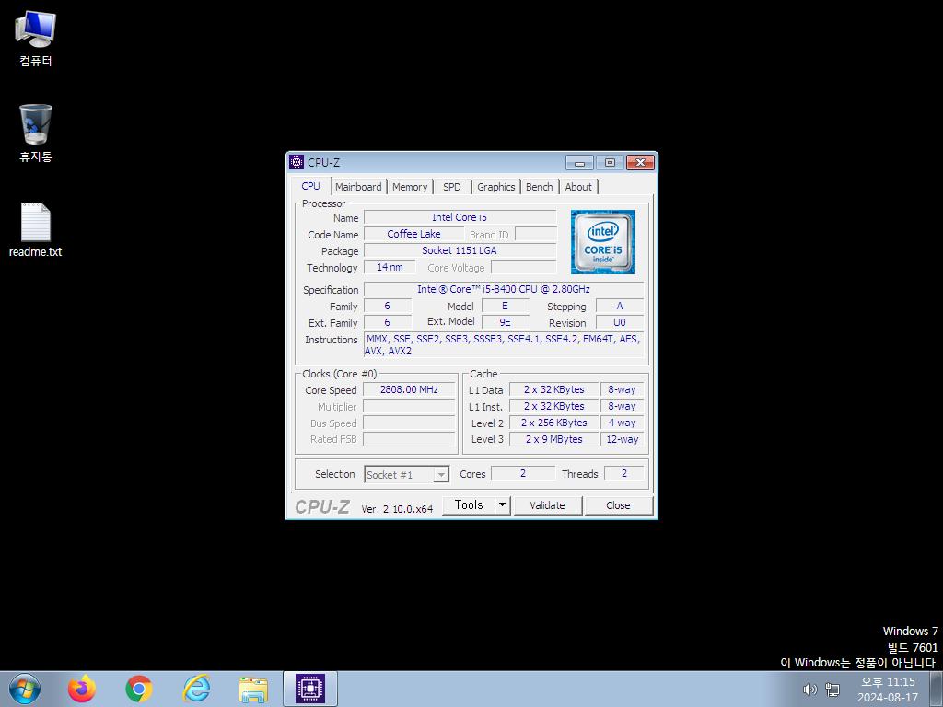This screenshot has height=707, width=943.
Task: Click the Name field Intel Core i5
Action: [460, 217]
